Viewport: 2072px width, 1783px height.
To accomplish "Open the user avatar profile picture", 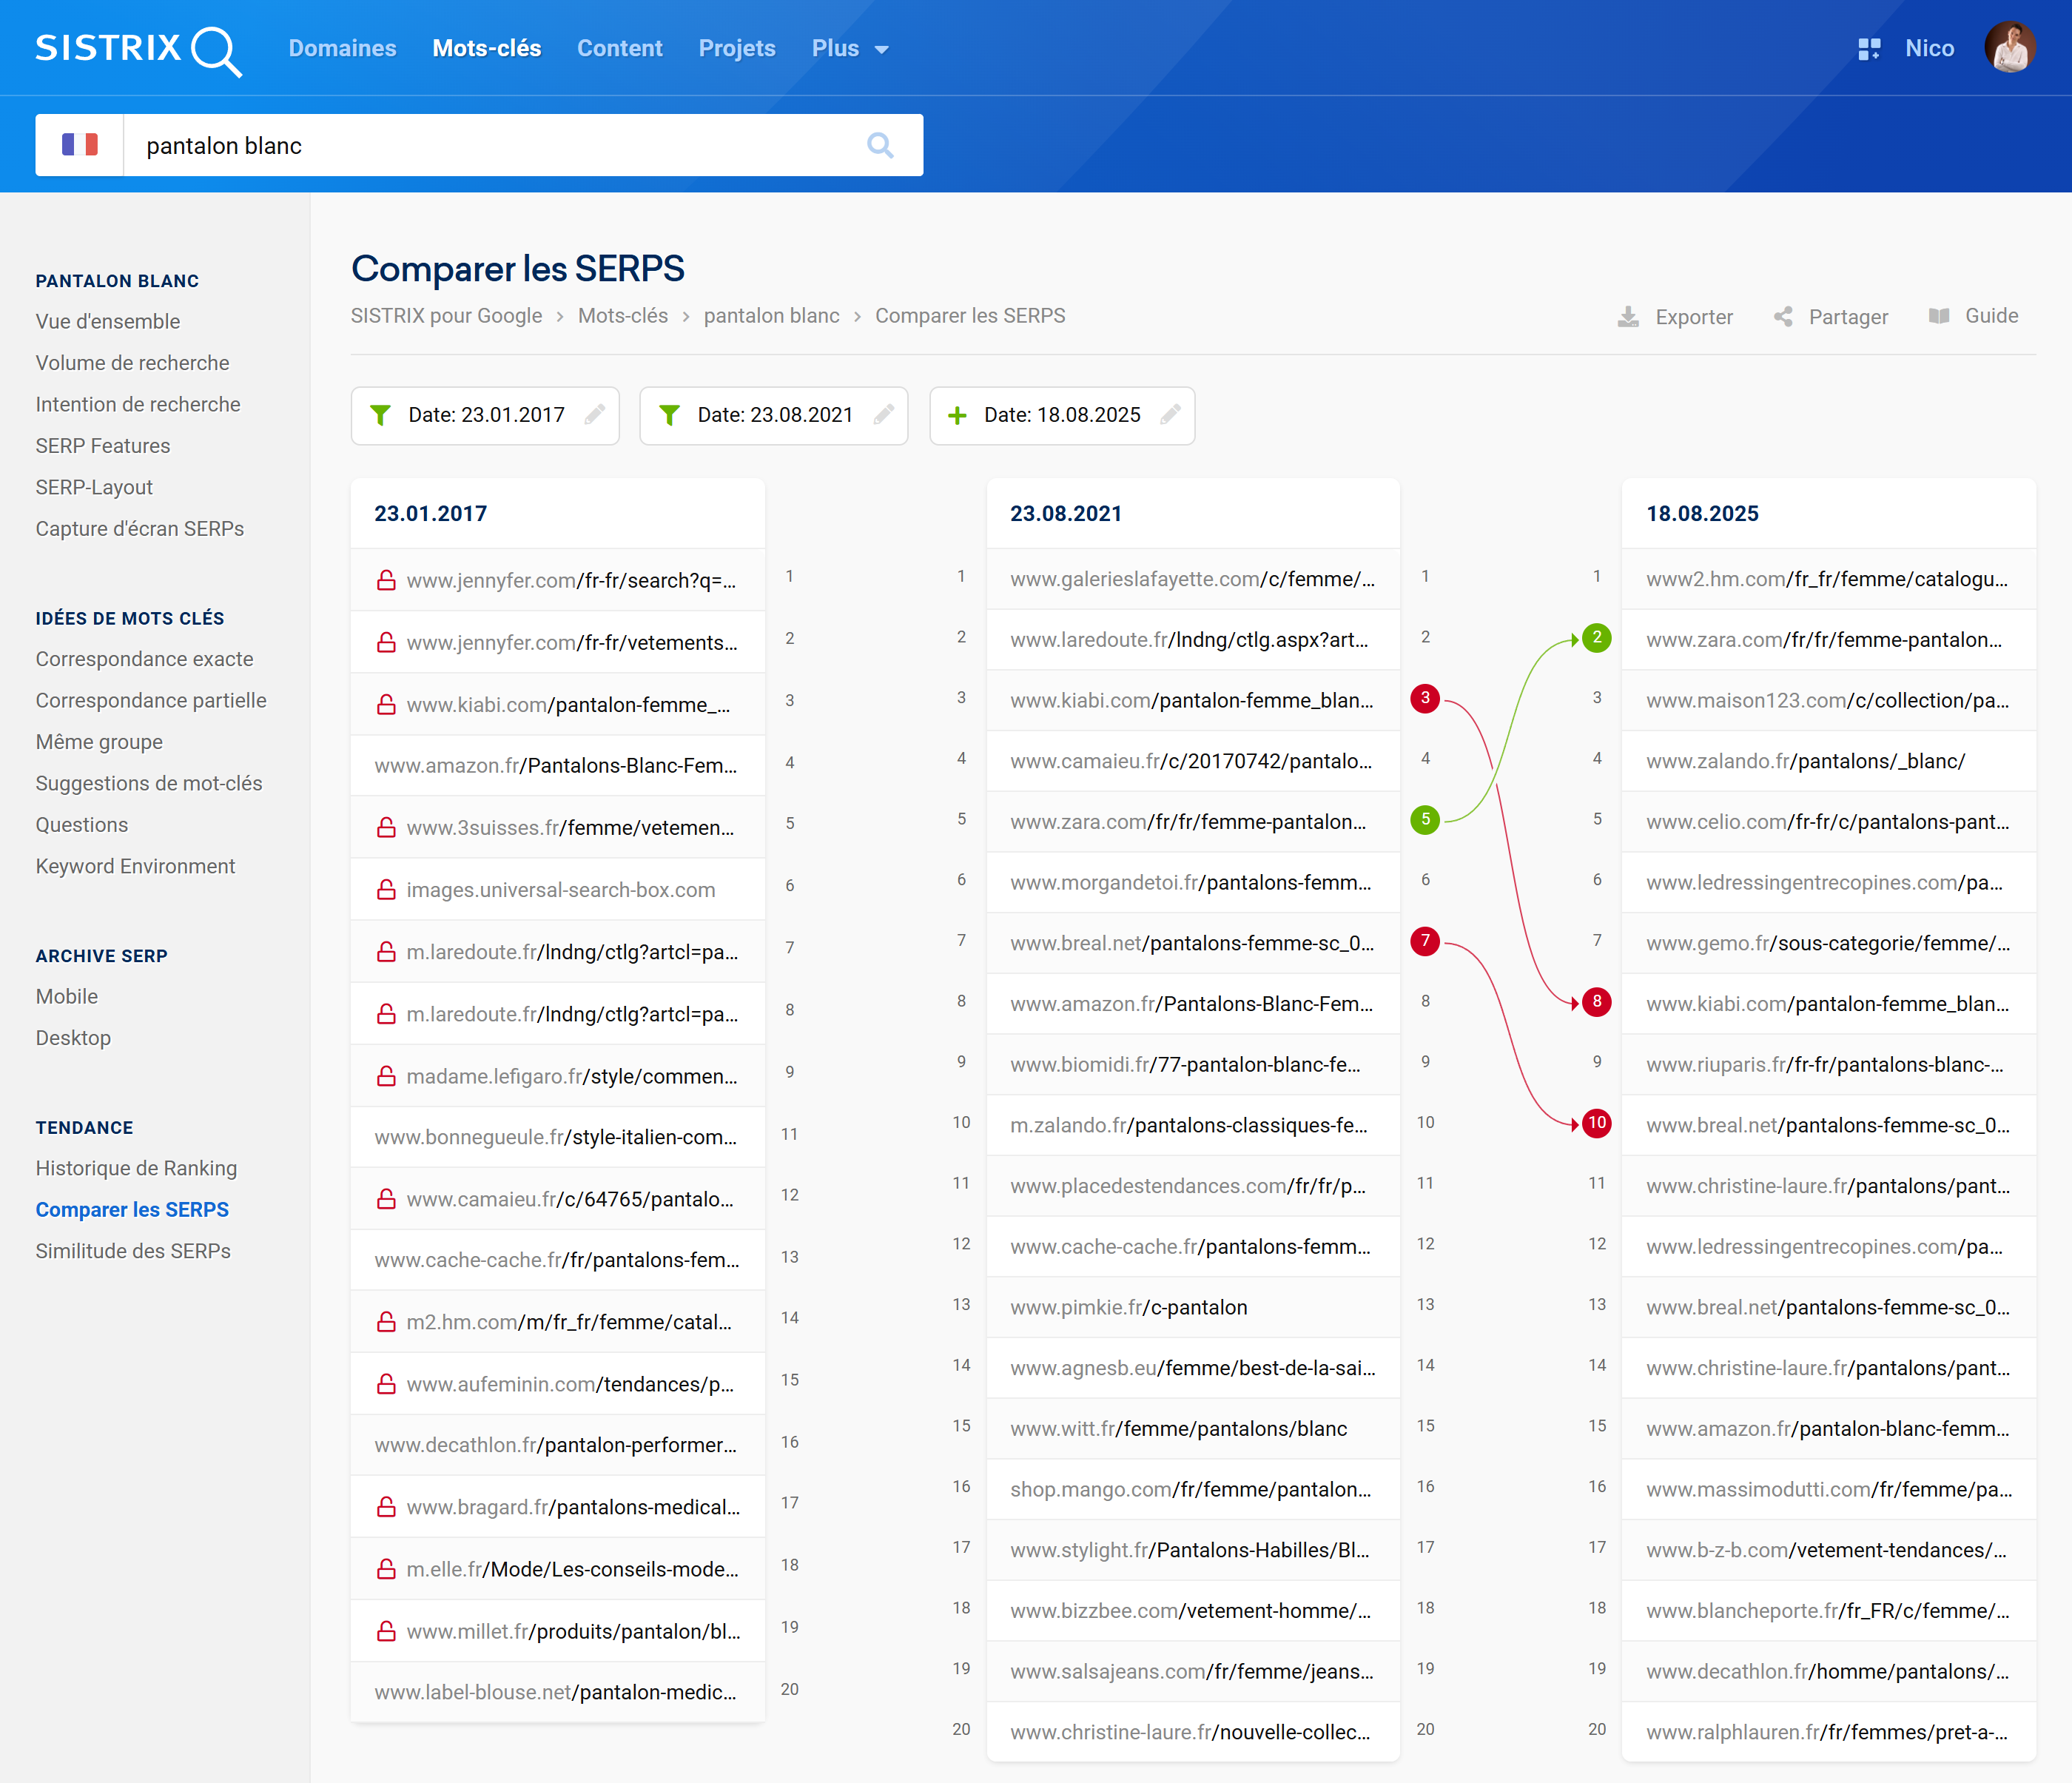I will 2009,48.
